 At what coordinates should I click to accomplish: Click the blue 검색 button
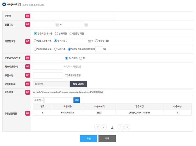(77, 100)
